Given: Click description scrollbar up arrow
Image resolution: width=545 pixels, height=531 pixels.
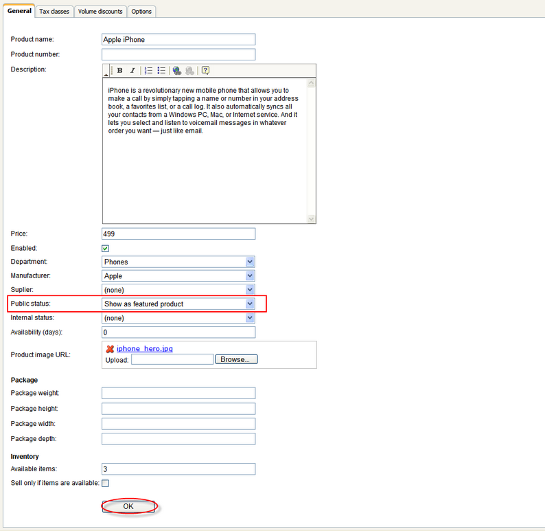Looking at the screenshot, I should 311,83.
